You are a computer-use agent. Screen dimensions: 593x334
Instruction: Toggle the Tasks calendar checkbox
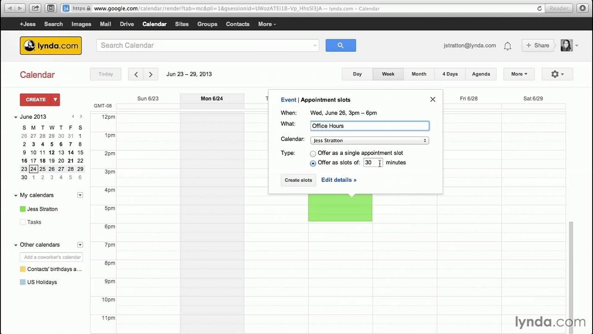[23, 222]
